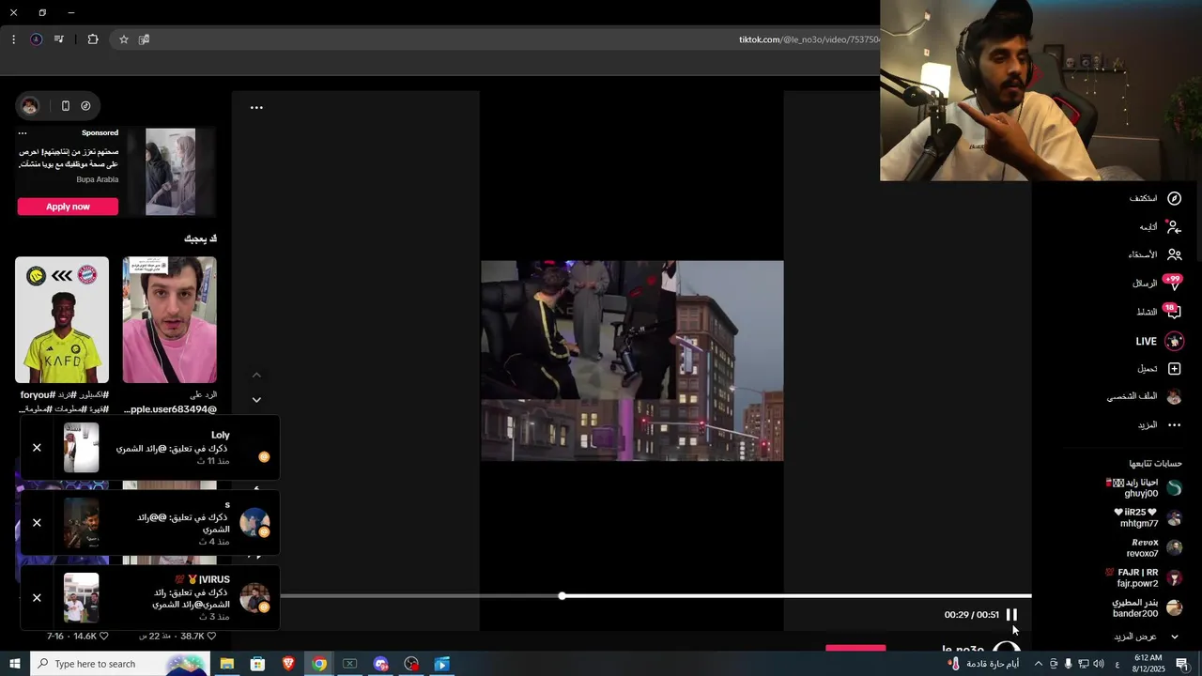Screen dimensions: 1202x676
Task: Open the 's' notification user avatar
Action: click(x=254, y=523)
